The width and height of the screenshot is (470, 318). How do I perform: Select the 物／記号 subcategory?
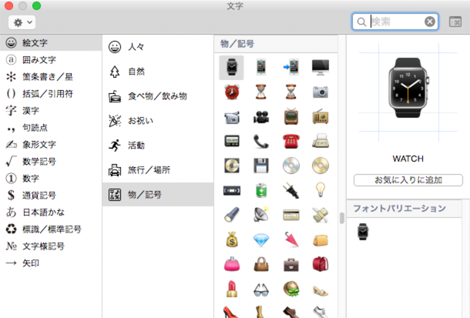pyautogui.click(x=158, y=195)
